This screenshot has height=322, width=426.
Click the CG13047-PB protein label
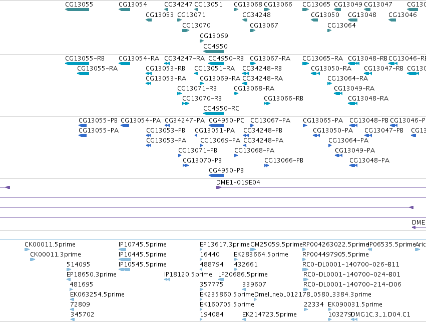coord(384,130)
